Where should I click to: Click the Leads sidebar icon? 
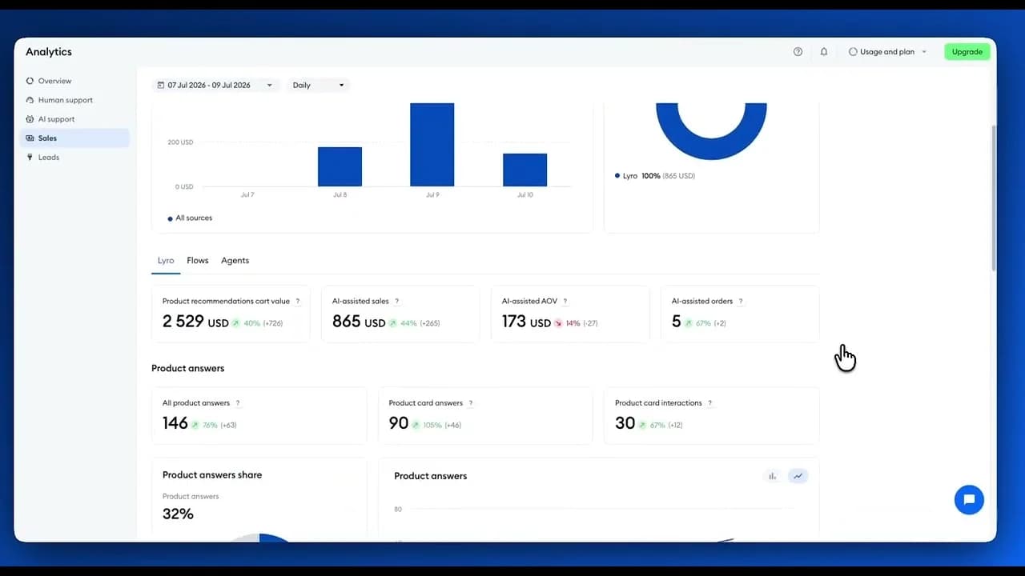click(30, 158)
